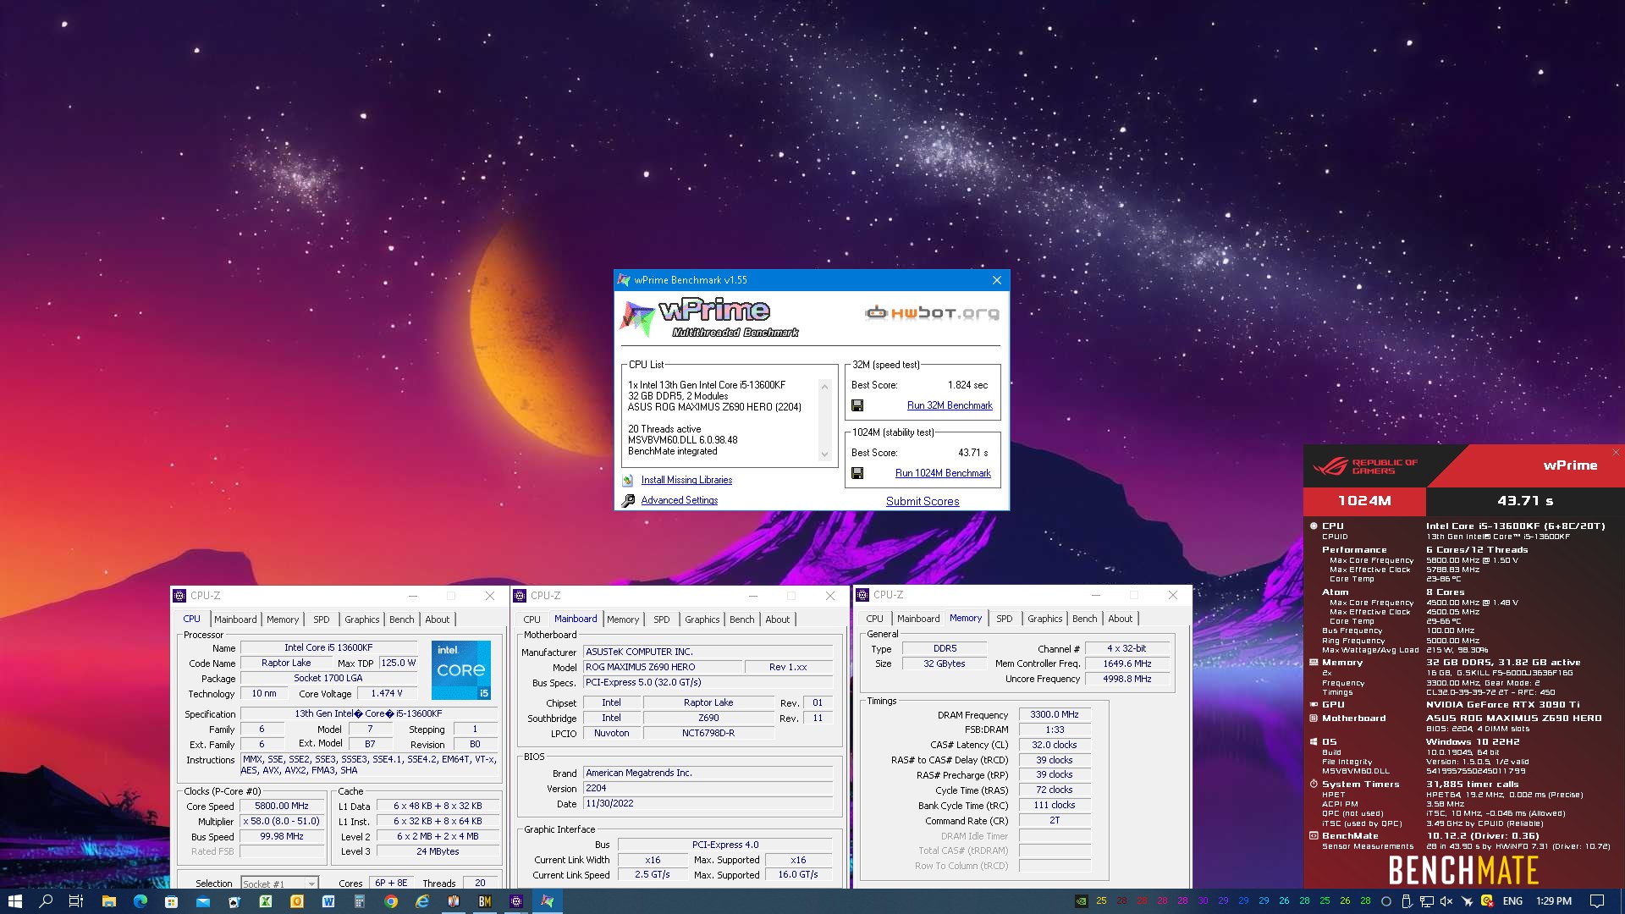Image resolution: width=1625 pixels, height=914 pixels.
Task: Click the Uncore Frequency value 4998.8 MHz
Action: point(1127,679)
